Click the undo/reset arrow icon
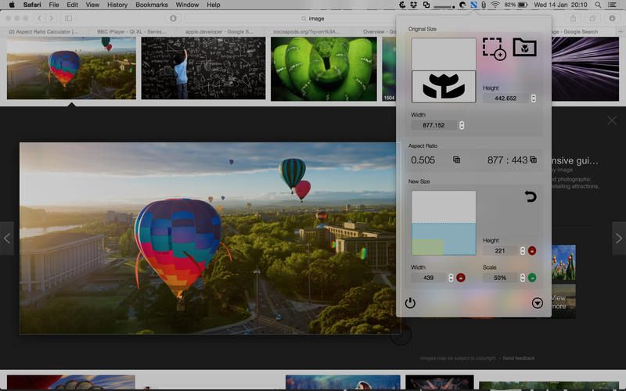626x391 pixels. point(531,196)
